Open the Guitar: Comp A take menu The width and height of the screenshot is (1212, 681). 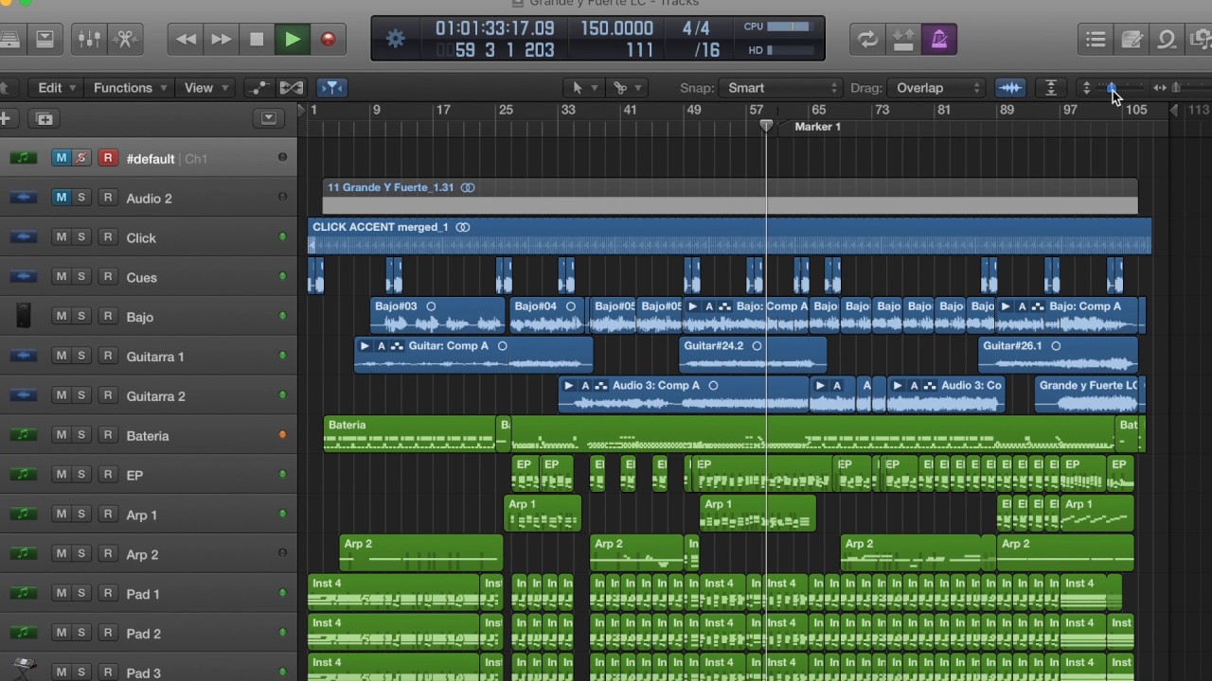pyautogui.click(x=382, y=346)
